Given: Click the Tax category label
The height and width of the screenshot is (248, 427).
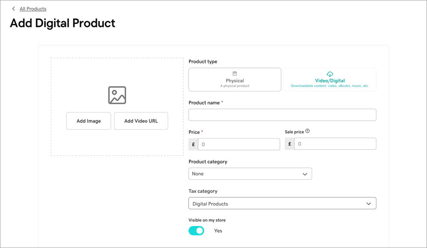Looking at the screenshot, I should click(x=203, y=191).
